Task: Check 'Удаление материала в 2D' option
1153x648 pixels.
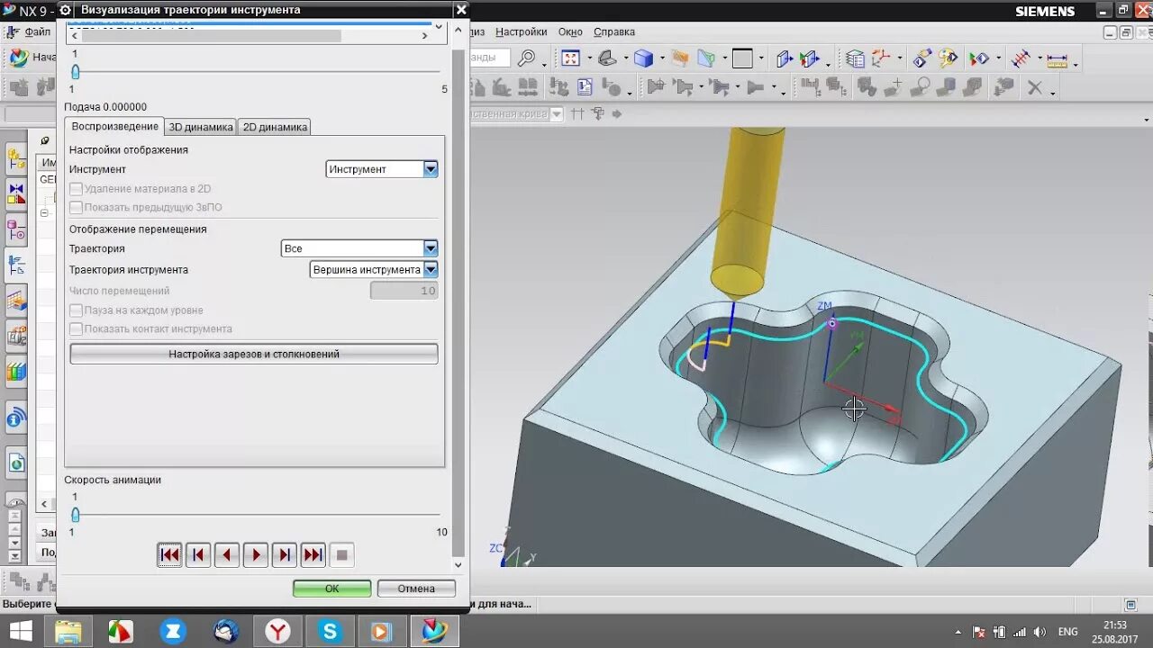Action: tap(77, 189)
